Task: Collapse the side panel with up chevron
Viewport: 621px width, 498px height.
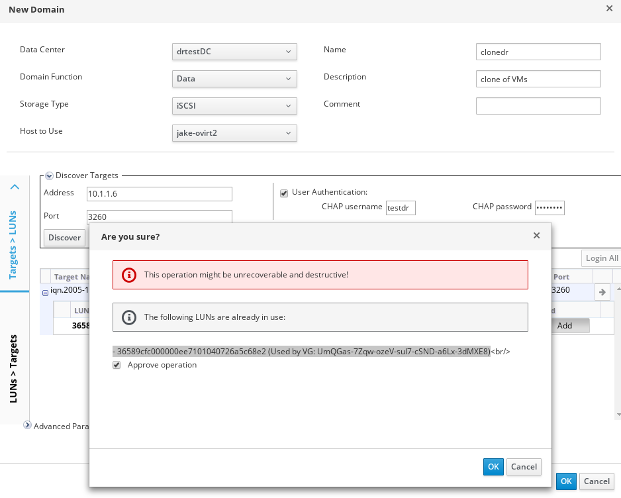Action: point(15,187)
